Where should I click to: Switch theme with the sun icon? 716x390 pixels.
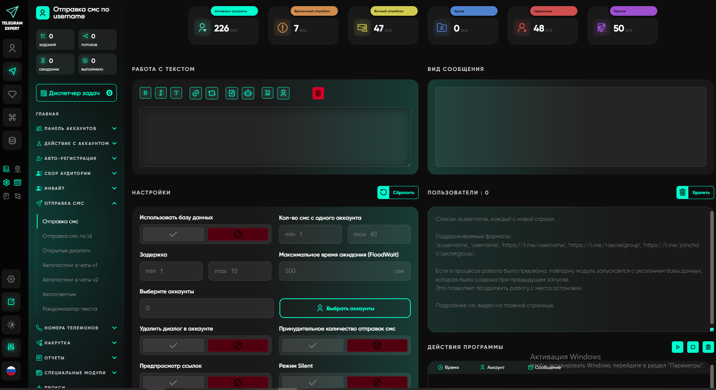(11, 325)
